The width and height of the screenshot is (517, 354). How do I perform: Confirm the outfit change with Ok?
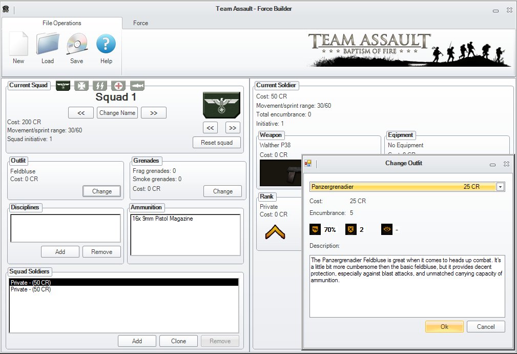click(444, 326)
